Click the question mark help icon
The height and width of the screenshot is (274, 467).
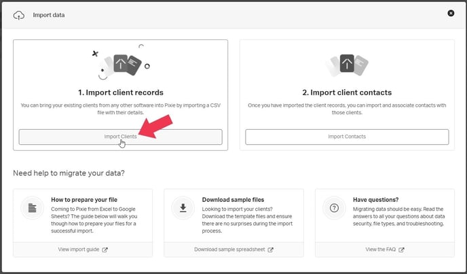coord(333,208)
